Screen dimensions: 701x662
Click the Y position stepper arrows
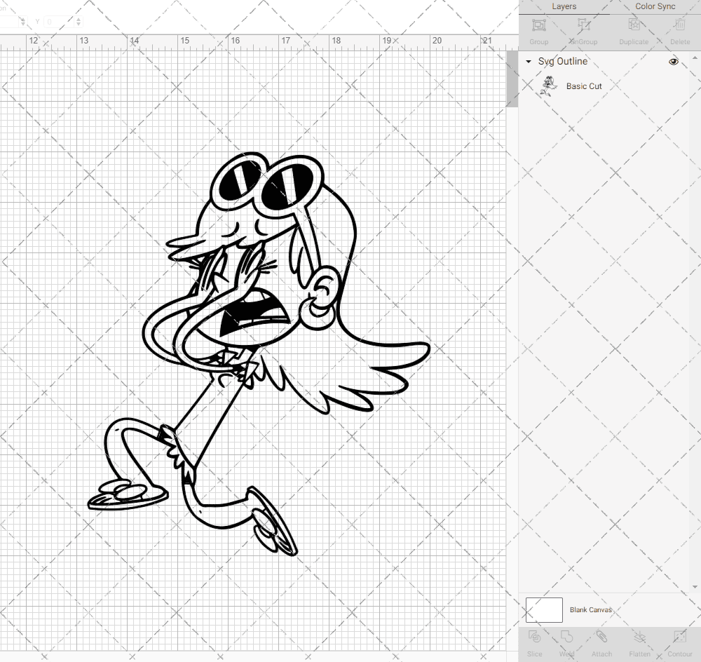(79, 22)
